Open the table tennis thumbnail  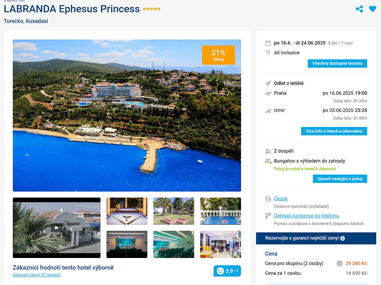[220, 211]
